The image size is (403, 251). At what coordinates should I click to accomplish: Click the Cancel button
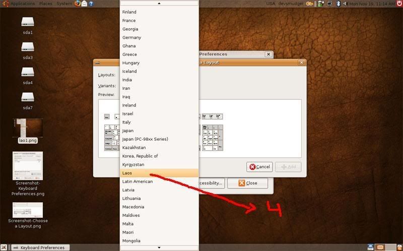click(259, 167)
